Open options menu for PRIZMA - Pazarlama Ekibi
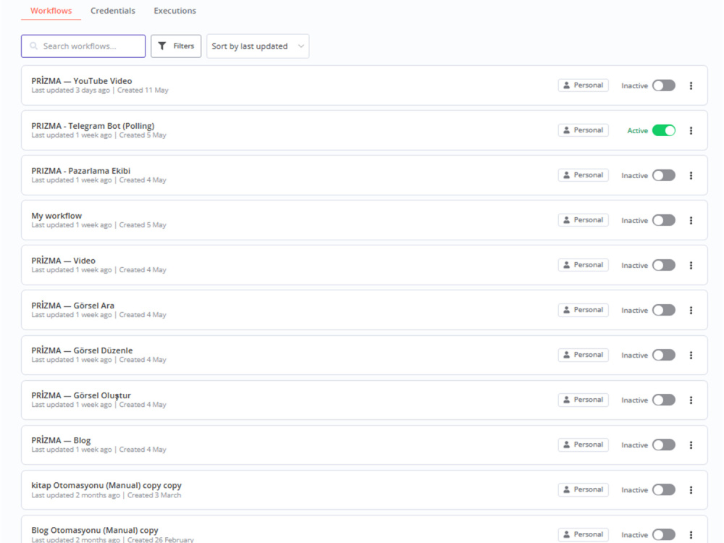The image size is (724, 543). pos(691,175)
